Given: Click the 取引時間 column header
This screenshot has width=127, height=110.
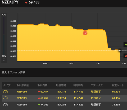Looking at the screenshot, I should [x=61, y=85].
